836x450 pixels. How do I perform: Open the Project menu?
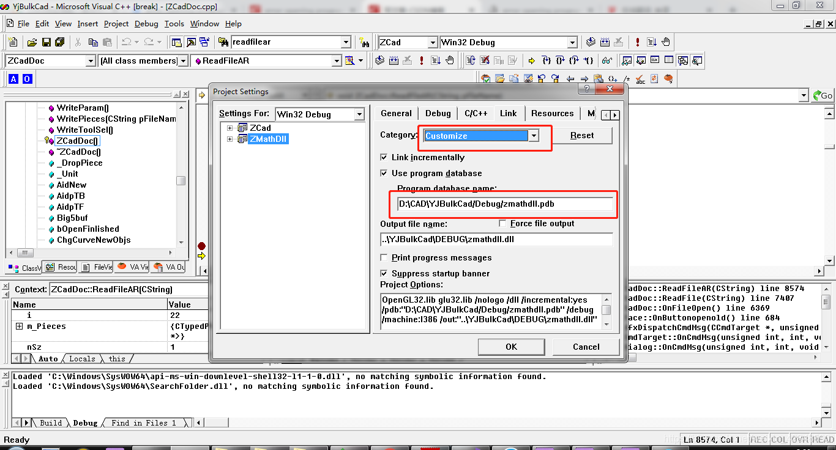point(117,24)
